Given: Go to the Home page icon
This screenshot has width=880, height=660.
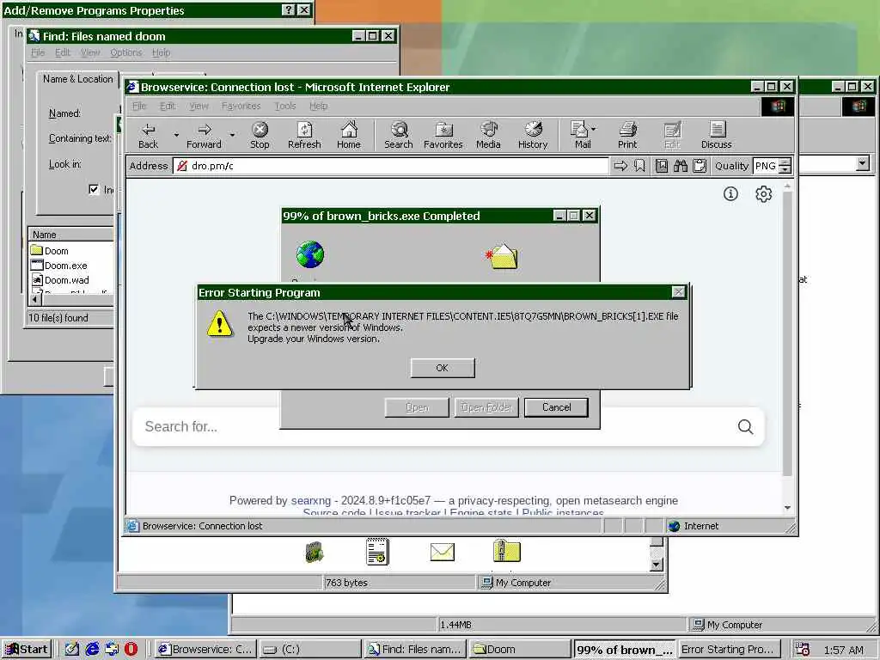Looking at the screenshot, I should [349, 136].
